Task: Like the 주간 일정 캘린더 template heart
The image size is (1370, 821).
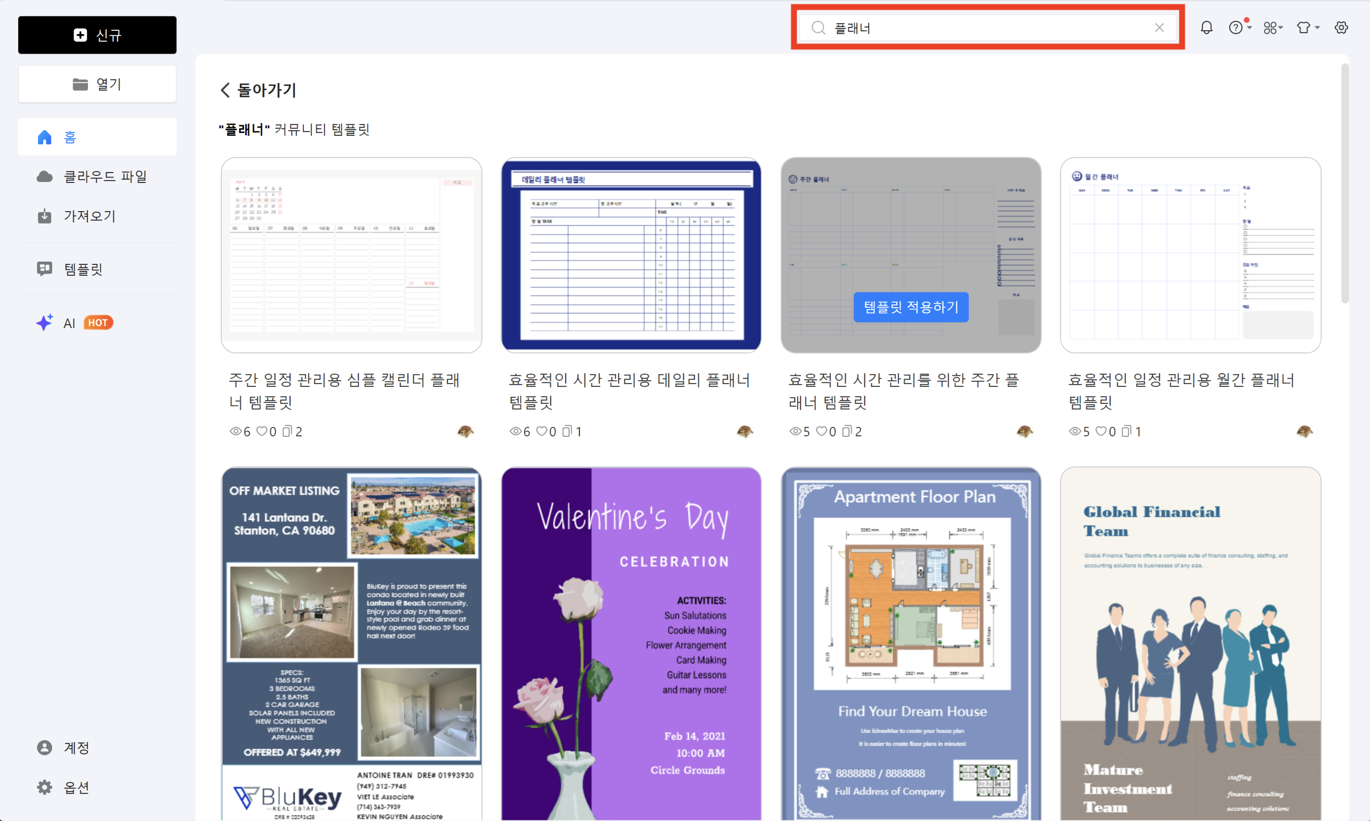Action: (264, 431)
